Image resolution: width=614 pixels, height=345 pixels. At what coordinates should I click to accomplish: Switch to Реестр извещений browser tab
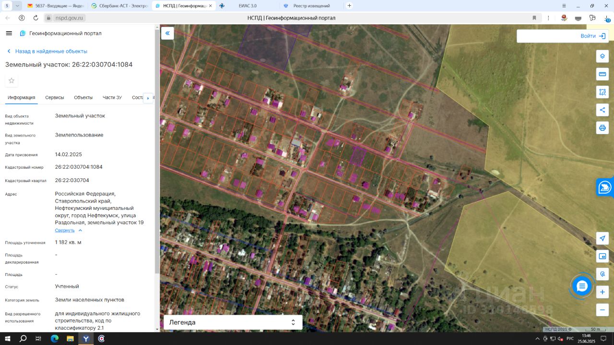311,6
